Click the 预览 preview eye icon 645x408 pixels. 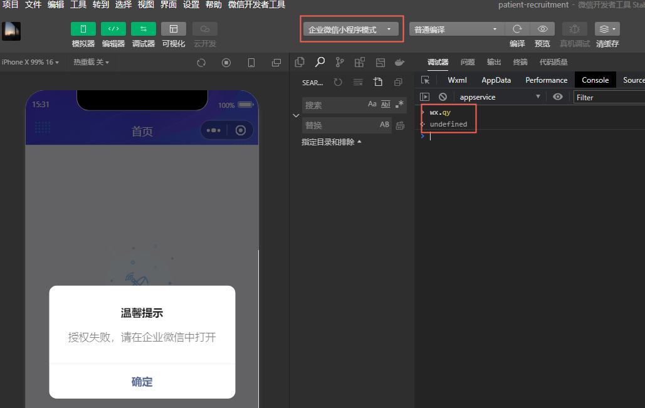543,29
